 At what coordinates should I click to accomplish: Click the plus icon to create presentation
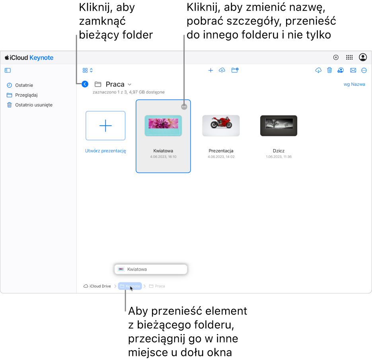[x=210, y=70]
